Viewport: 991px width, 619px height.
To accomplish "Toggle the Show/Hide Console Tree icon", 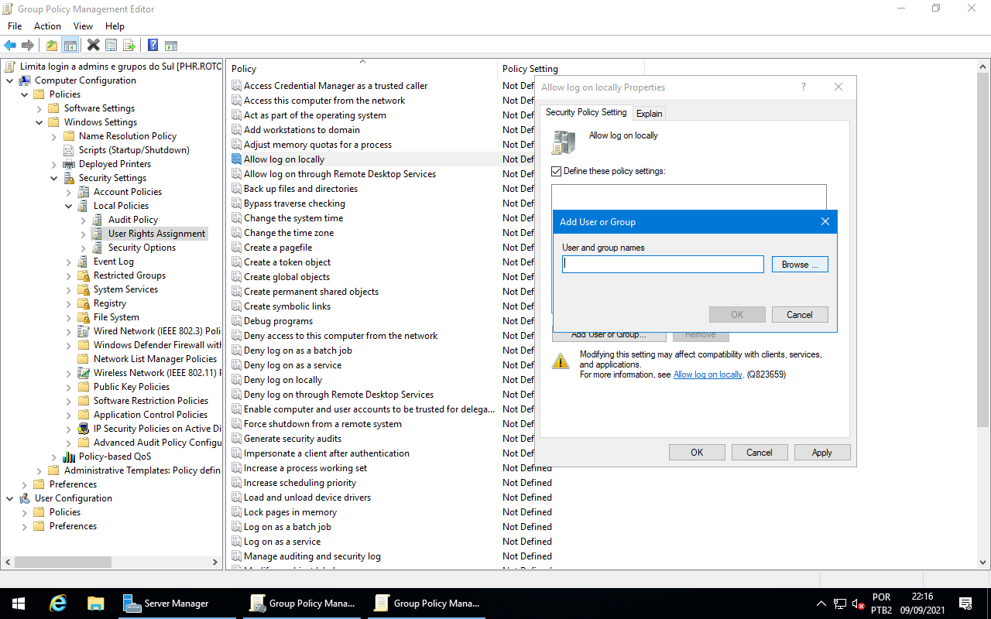I will pyautogui.click(x=70, y=46).
